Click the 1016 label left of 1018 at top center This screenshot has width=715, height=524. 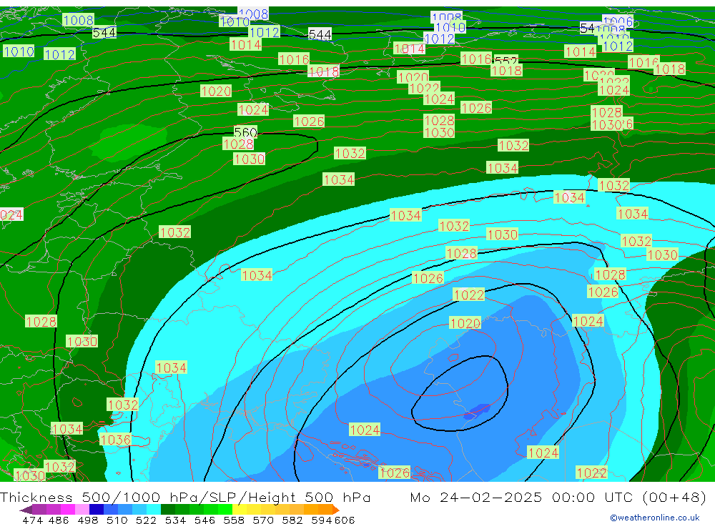click(294, 59)
